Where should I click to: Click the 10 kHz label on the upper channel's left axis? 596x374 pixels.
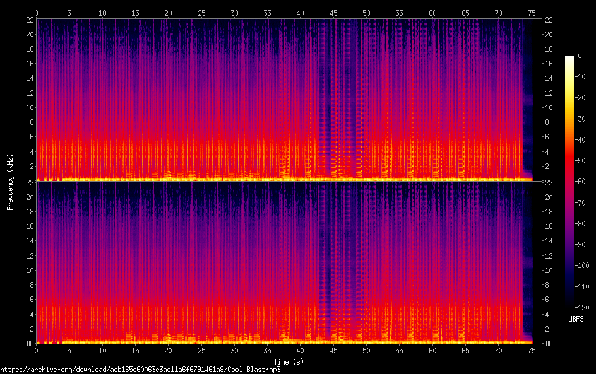pos(29,107)
